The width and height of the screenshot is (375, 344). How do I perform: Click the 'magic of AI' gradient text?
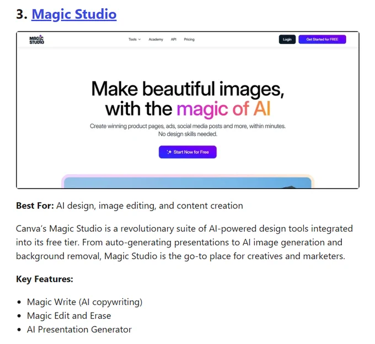click(x=223, y=109)
